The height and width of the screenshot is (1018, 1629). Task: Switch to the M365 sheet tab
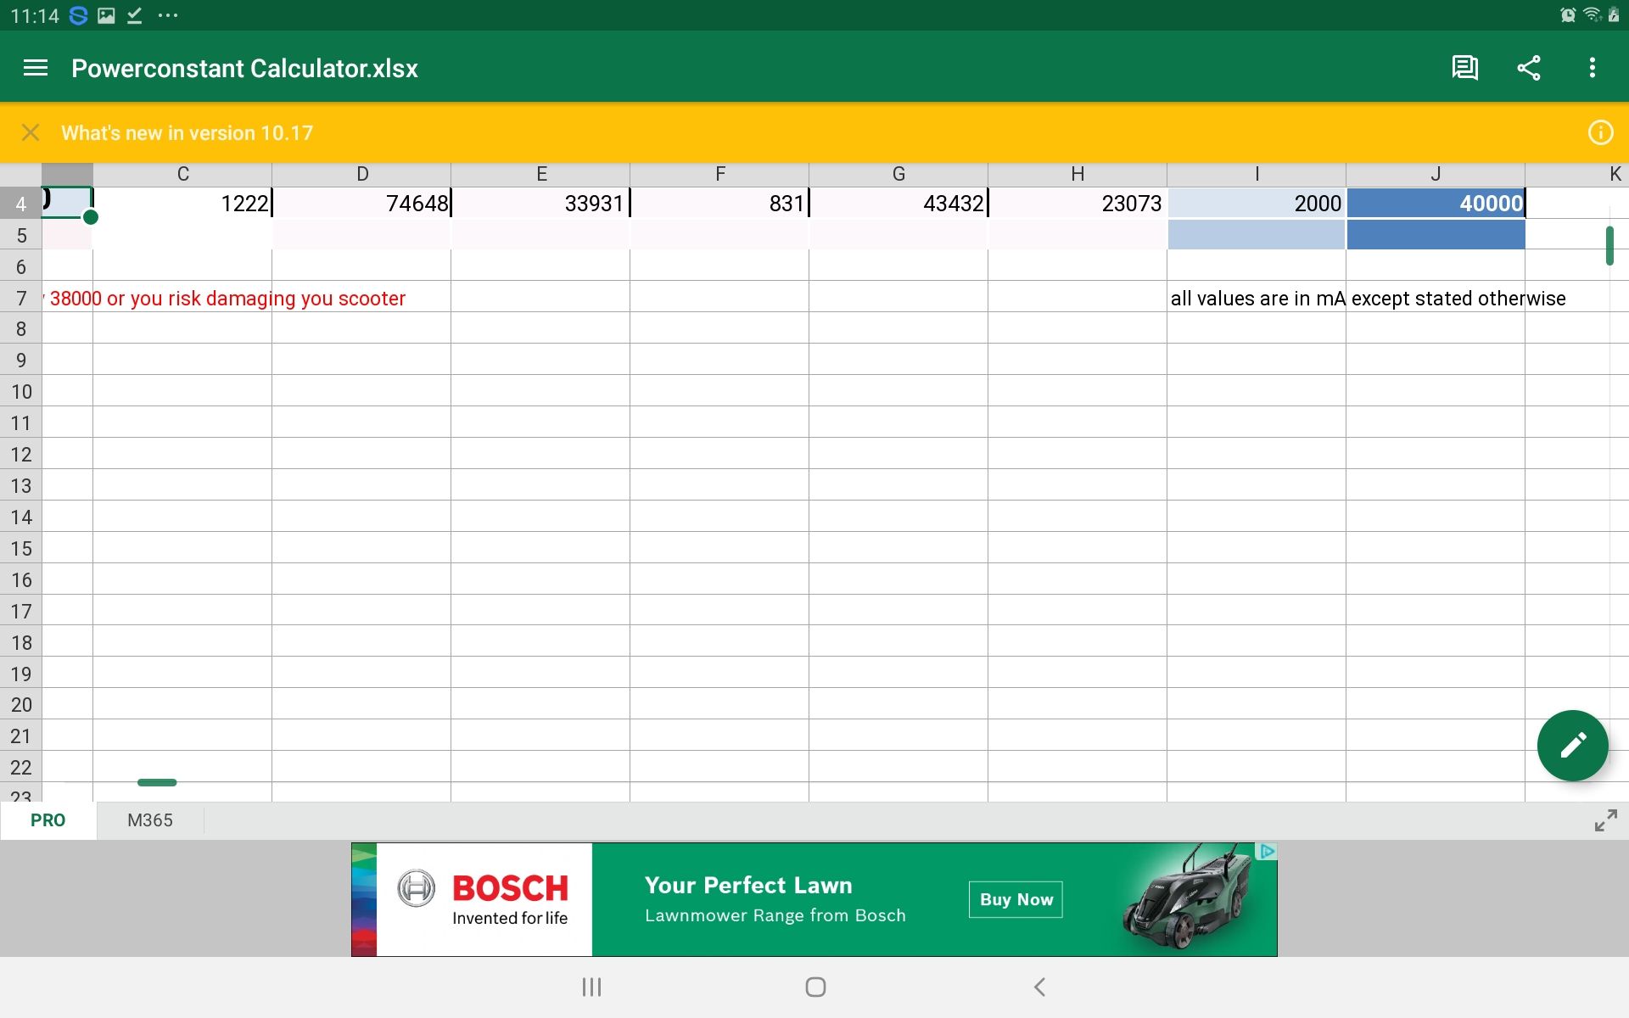click(150, 820)
